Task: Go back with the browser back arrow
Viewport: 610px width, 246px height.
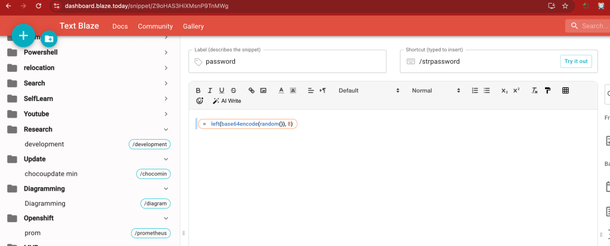Action: 8,6
